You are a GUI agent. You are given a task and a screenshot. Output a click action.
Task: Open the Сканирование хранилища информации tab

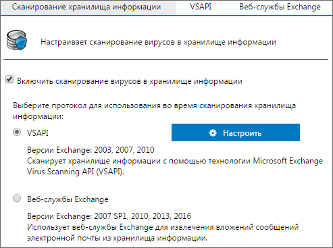[86, 7]
